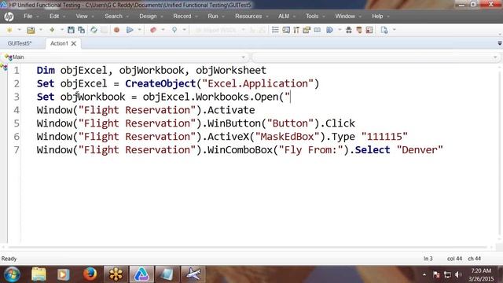Expand the pin marker dropdown arrow

pyautogui.click(x=184, y=30)
